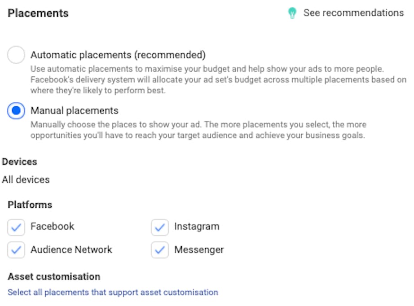Open the See recommendations link
414x306 pixels.
tap(353, 13)
